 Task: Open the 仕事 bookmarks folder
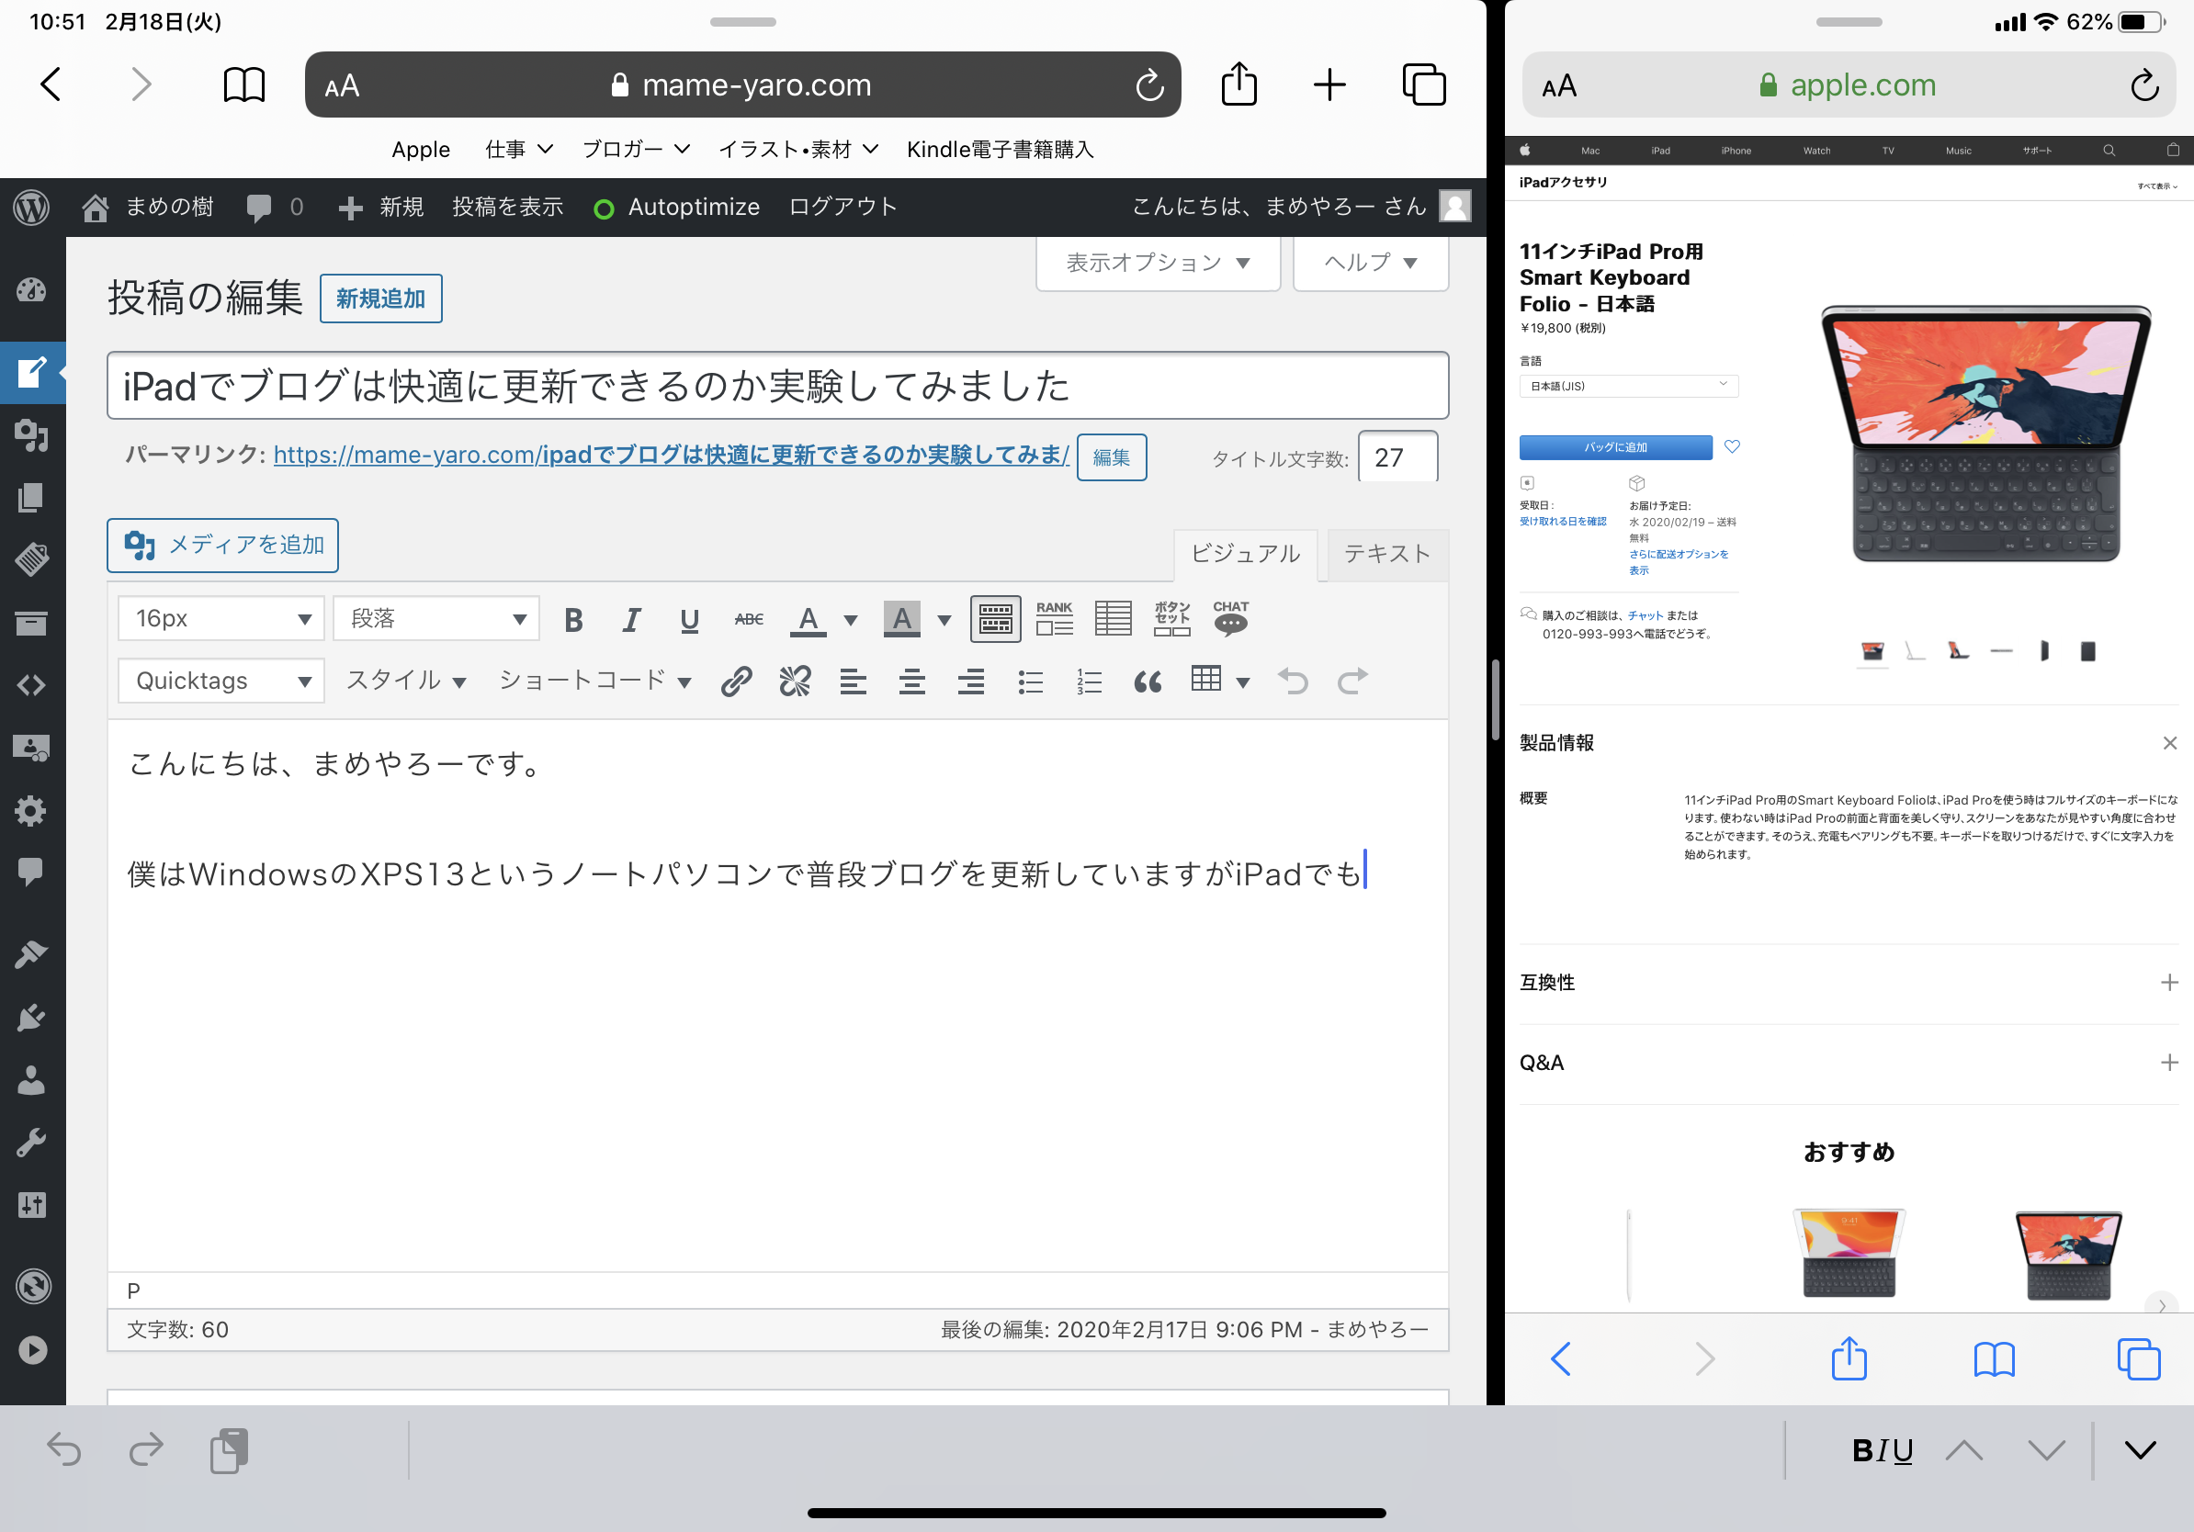click(x=519, y=149)
